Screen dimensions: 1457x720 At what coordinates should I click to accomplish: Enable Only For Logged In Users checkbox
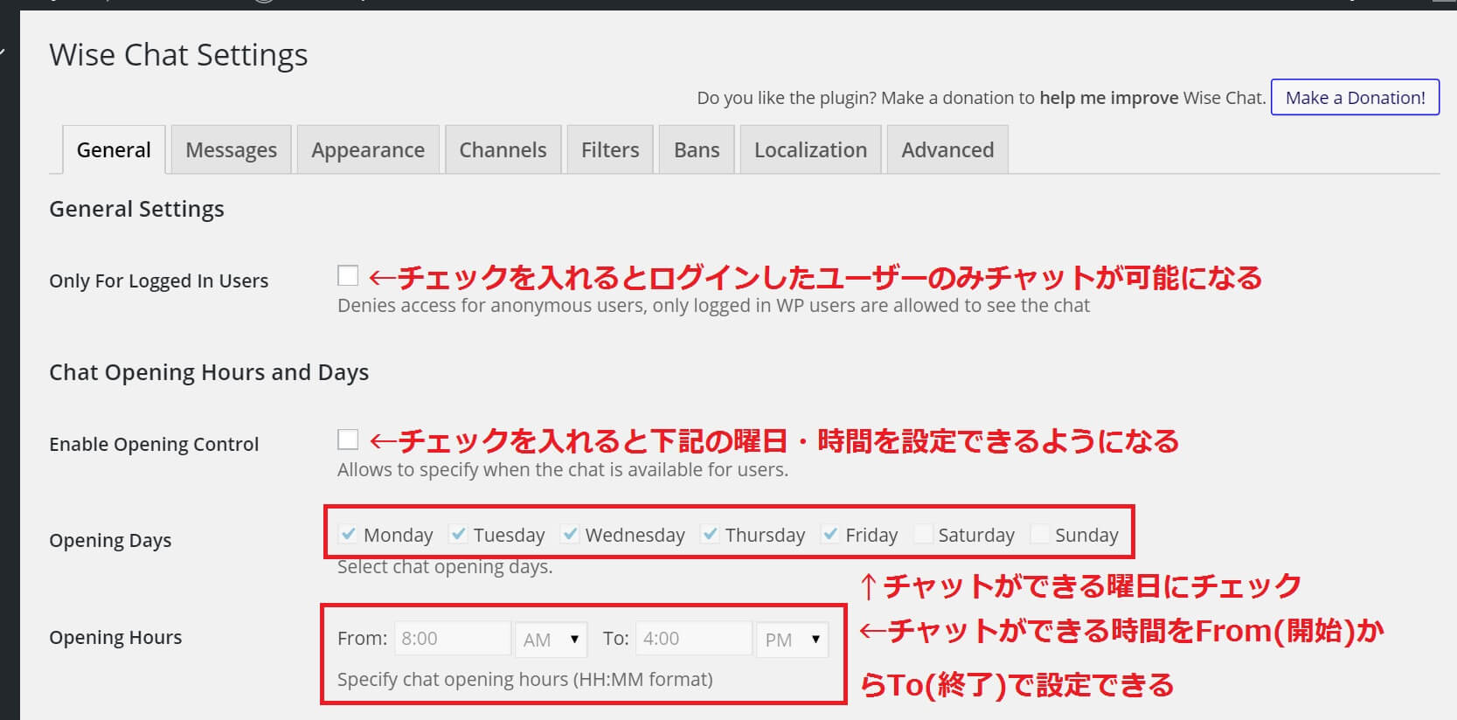[348, 276]
